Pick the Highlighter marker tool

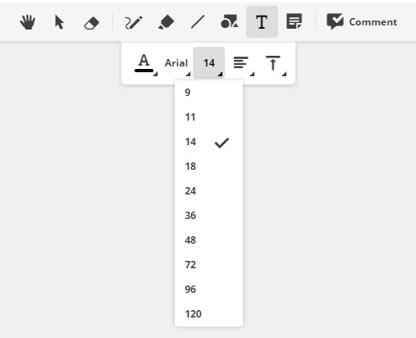coord(166,22)
